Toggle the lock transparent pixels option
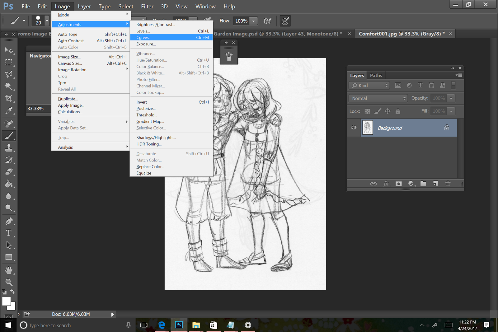The height and width of the screenshot is (332, 498). point(367,111)
